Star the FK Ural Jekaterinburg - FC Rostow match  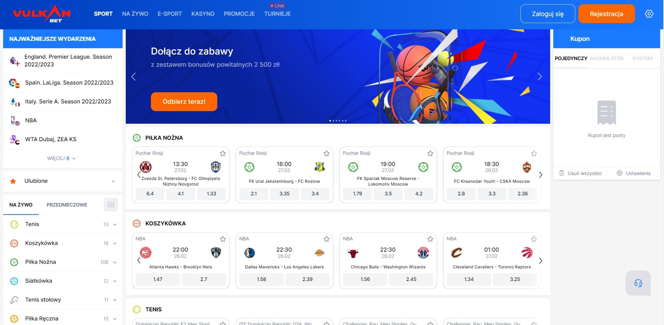(326, 153)
